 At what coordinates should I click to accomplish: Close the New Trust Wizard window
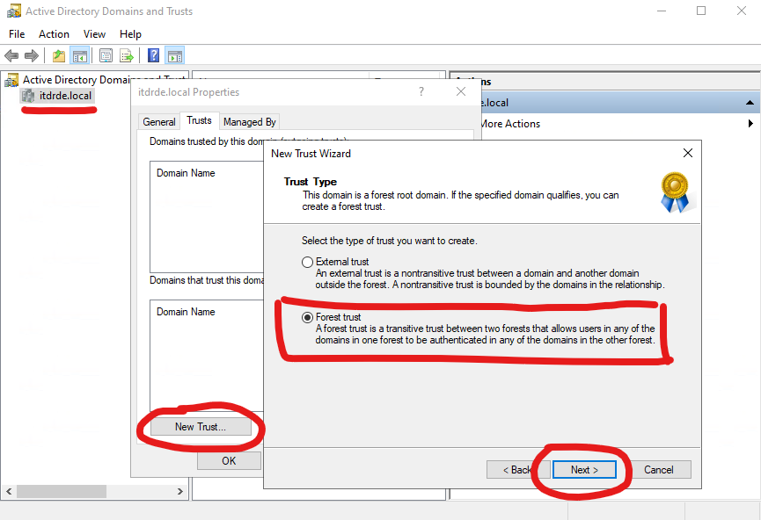tap(688, 153)
